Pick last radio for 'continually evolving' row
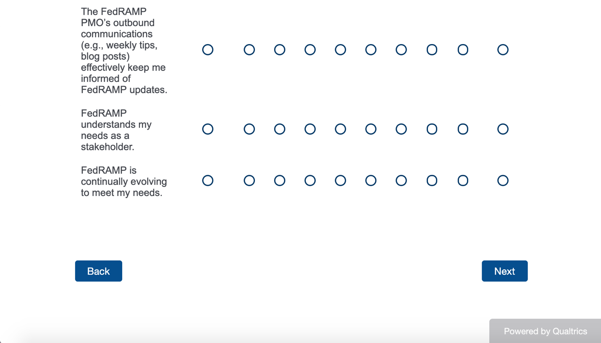This screenshot has height=343, width=601. coord(503,181)
